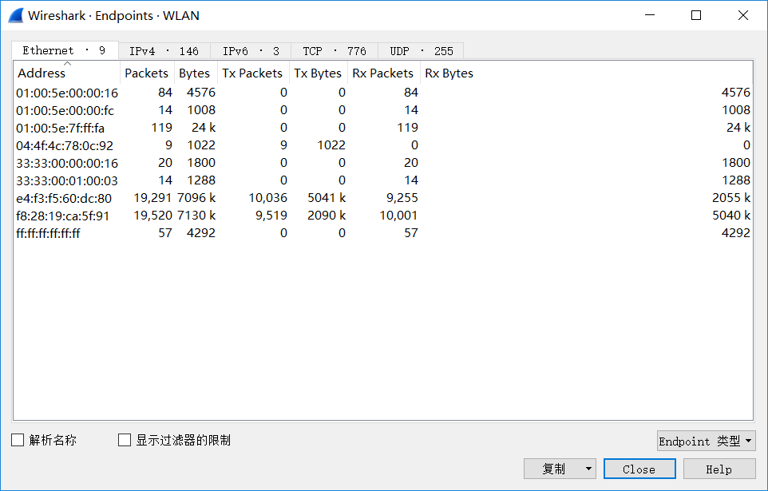Switch to the Ethernet tab
The width and height of the screenshot is (768, 491).
click(x=65, y=50)
